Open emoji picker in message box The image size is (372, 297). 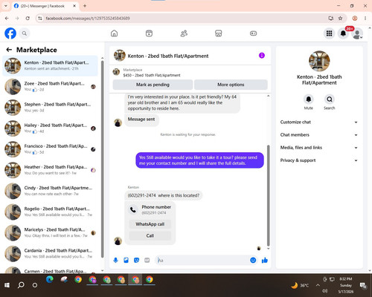[253, 260]
